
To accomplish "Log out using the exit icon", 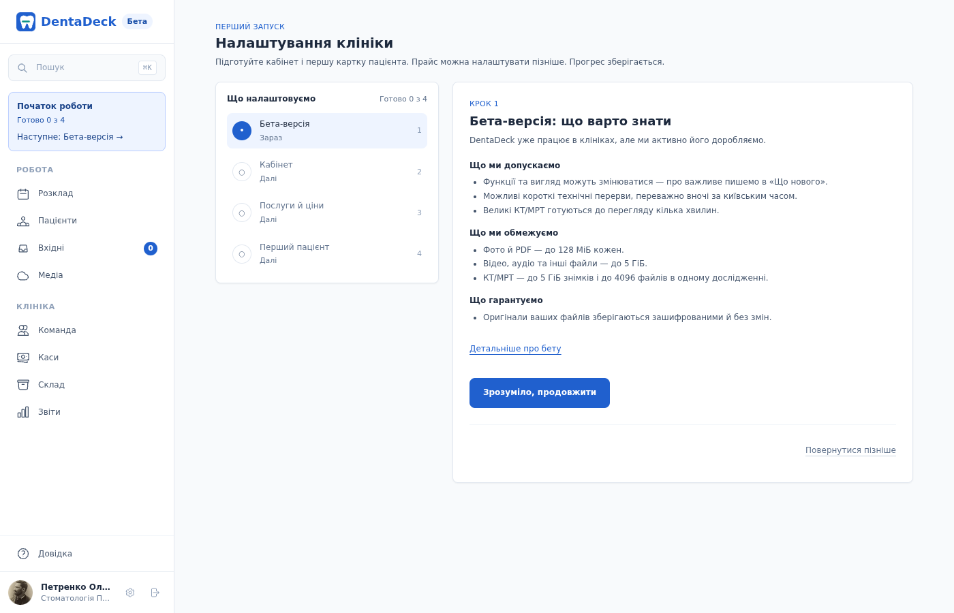I will click(x=155, y=593).
